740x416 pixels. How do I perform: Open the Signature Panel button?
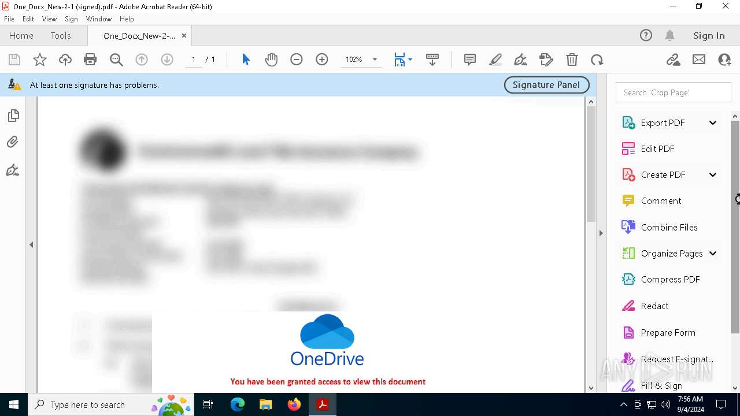[546, 84]
